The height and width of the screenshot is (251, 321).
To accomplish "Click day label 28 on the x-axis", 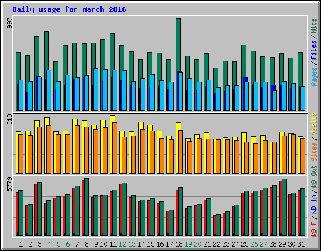I will (x=273, y=244).
